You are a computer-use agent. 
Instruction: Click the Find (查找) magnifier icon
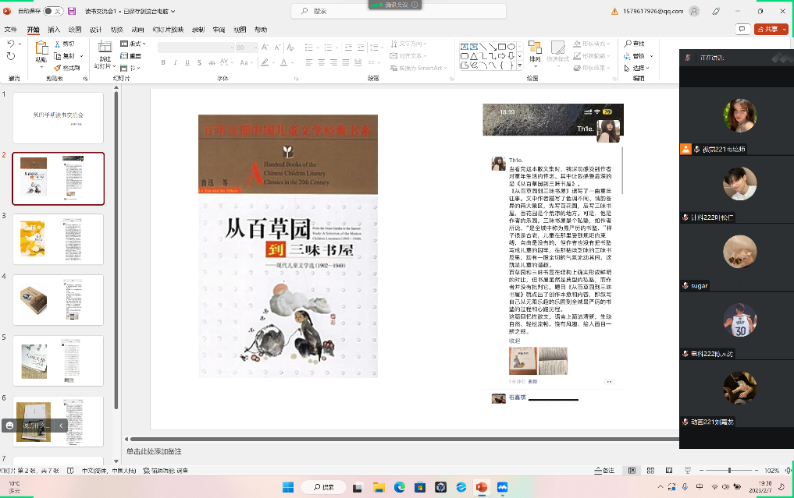(x=628, y=44)
